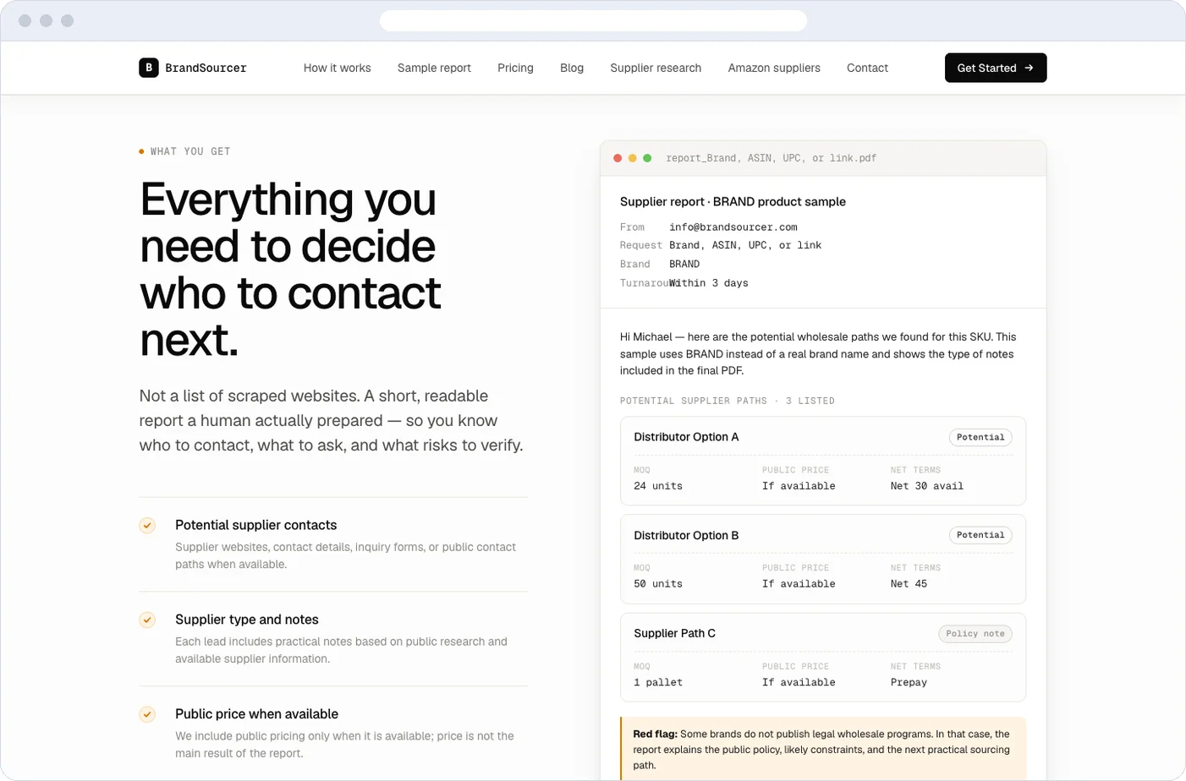
Task: Click the BrandSourcer brand name
Action: click(206, 68)
